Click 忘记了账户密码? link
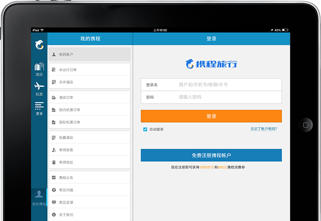This screenshot has width=321, height=221. point(264,129)
